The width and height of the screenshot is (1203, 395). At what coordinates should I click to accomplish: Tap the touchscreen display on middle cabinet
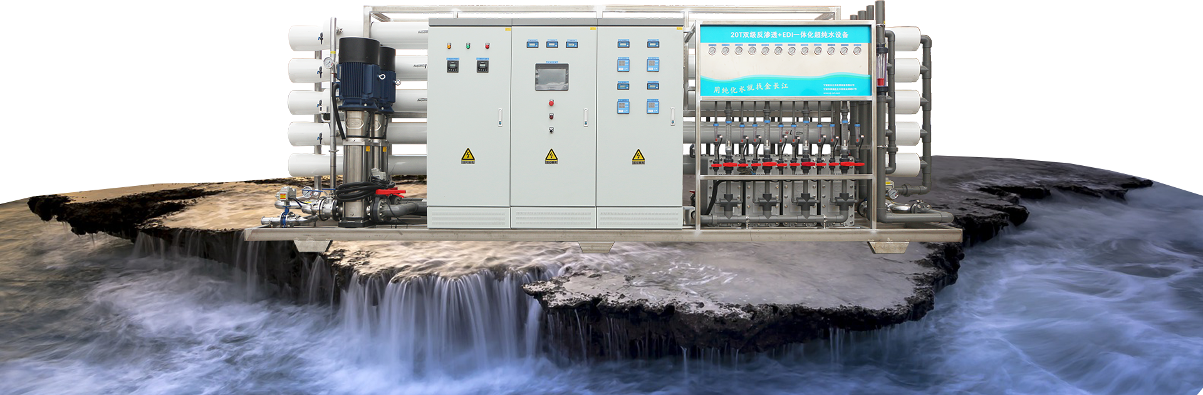(551, 77)
